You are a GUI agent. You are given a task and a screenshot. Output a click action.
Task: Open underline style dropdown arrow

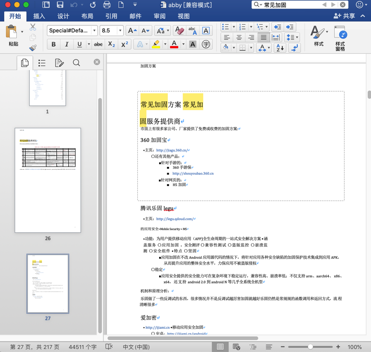click(89, 44)
